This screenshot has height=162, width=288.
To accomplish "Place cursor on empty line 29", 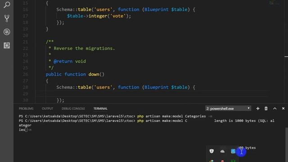I will point(153,94).
